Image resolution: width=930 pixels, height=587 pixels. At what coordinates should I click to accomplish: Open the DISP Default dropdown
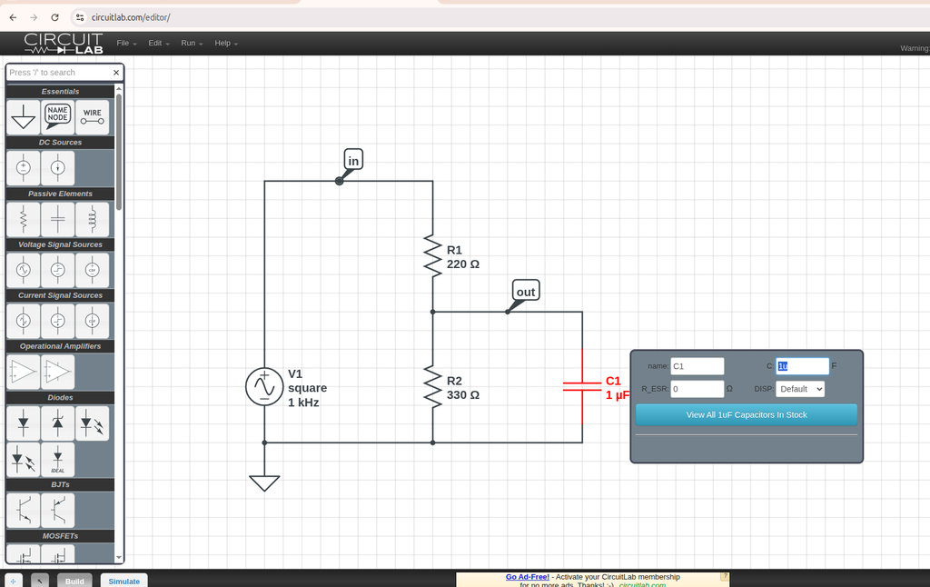pyautogui.click(x=800, y=389)
